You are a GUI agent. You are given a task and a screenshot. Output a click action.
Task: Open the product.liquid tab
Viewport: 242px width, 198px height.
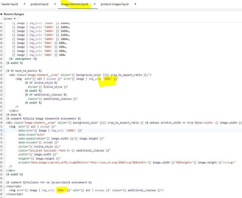tap(40, 4)
